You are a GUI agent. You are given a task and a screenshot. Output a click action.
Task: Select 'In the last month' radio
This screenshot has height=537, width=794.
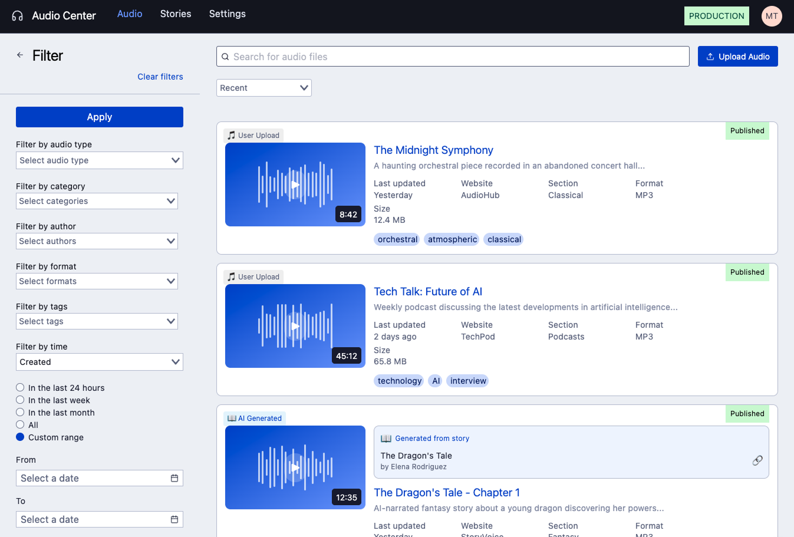[20, 412]
